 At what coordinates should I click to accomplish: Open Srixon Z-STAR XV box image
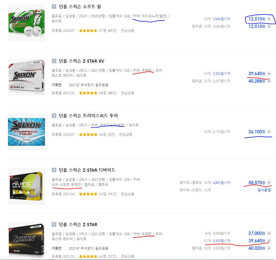pos(26,77)
